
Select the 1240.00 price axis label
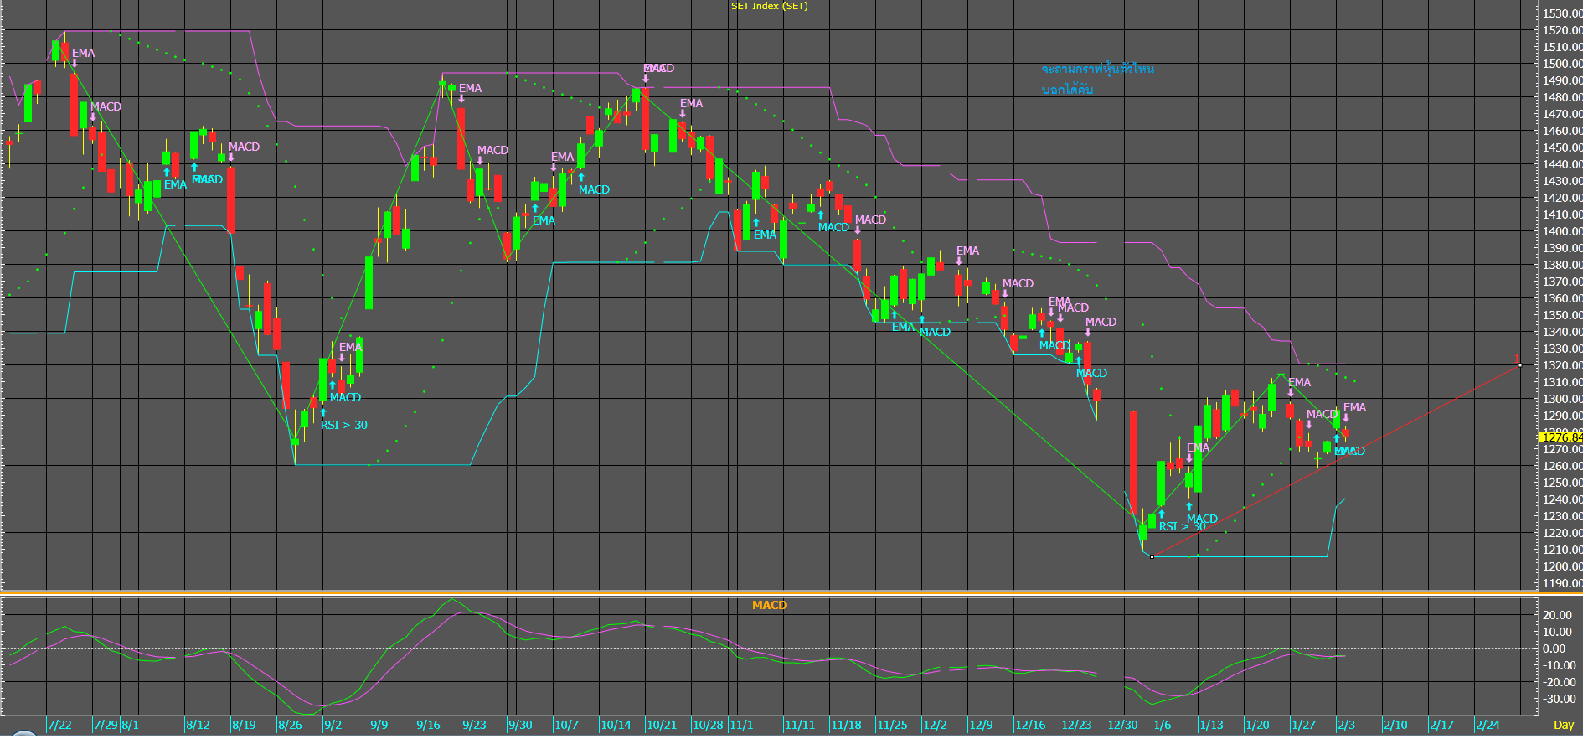click(1563, 499)
